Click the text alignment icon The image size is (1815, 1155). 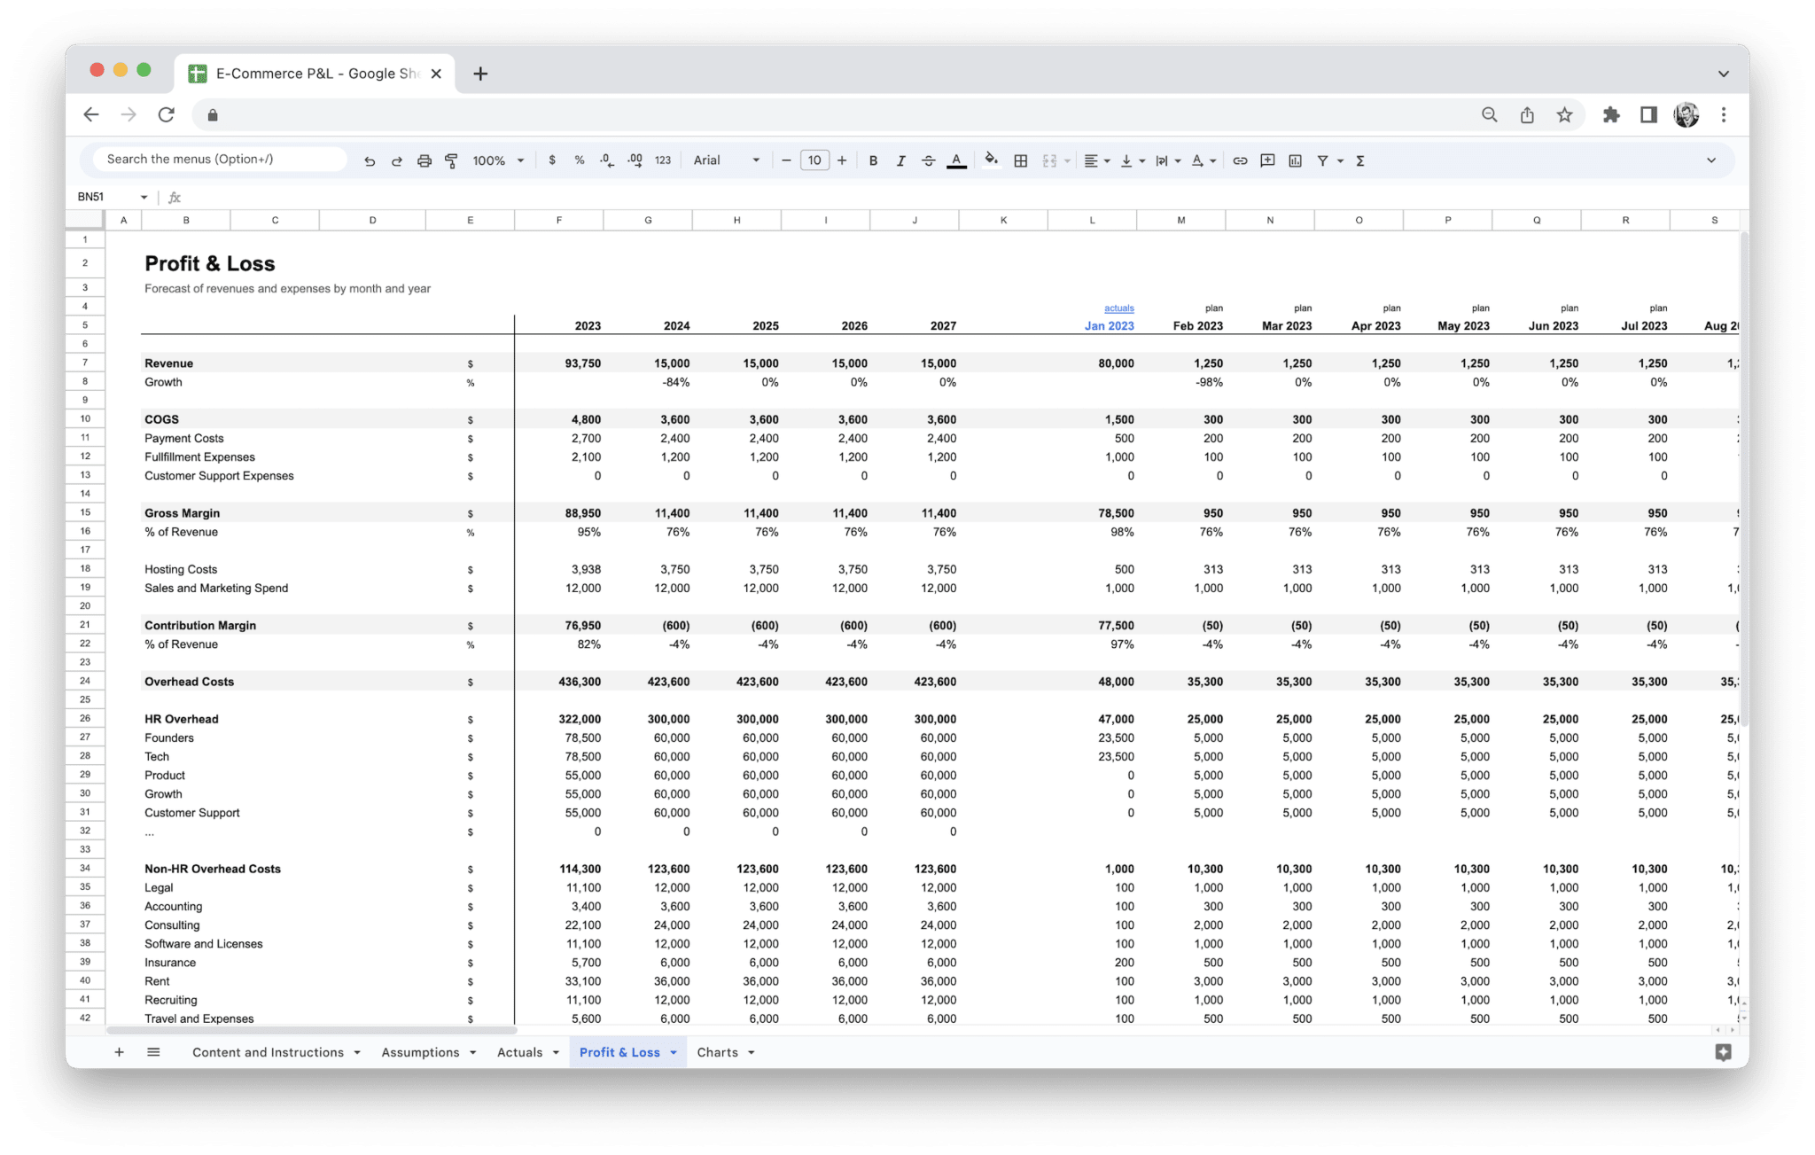point(1090,159)
